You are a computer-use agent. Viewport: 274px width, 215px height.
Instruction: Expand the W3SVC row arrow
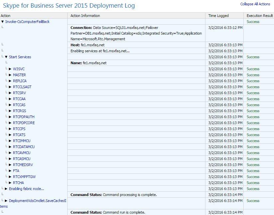pos(10,69)
